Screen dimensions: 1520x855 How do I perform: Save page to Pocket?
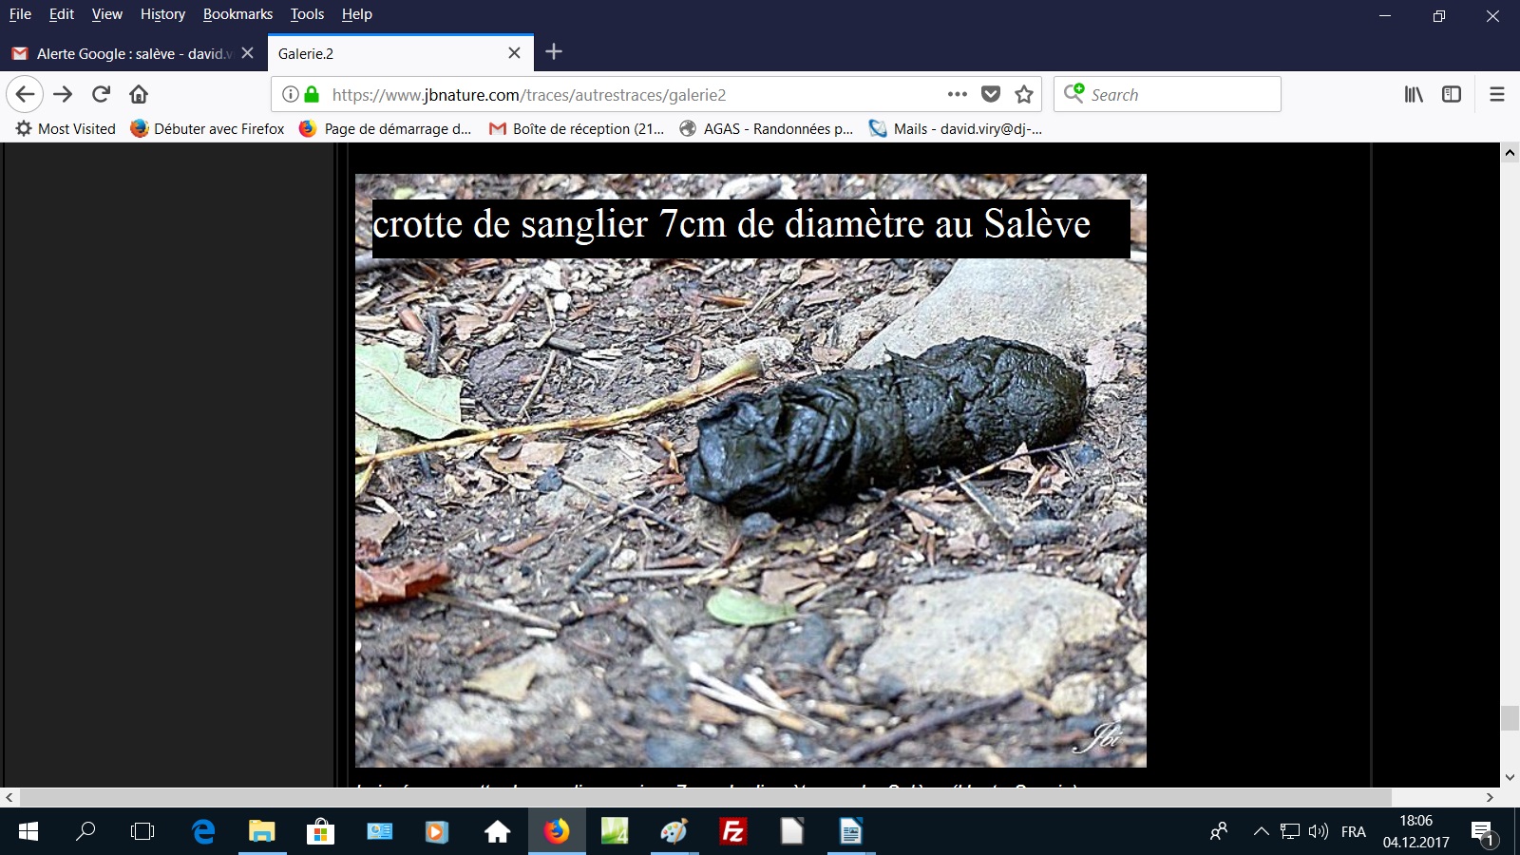pos(990,94)
